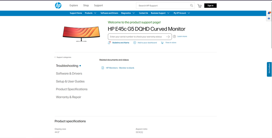Expand the My HP Account dropdown
The height and width of the screenshot is (138, 272).
pos(189,13)
